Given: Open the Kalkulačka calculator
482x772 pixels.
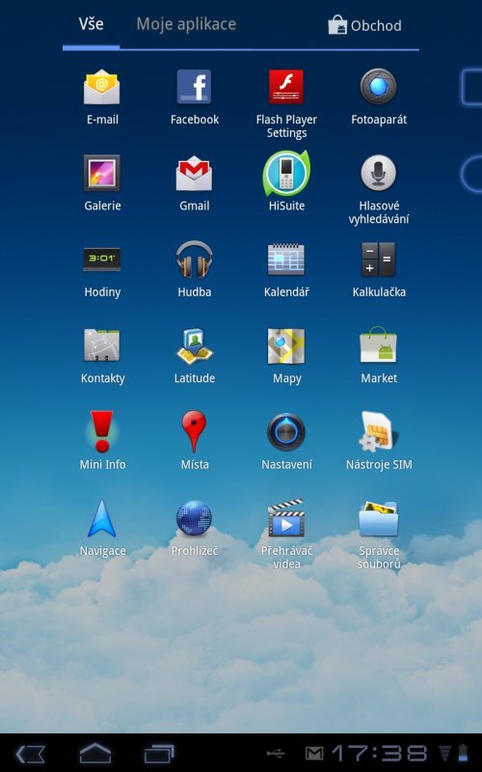Looking at the screenshot, I should [x=378, y=260].
